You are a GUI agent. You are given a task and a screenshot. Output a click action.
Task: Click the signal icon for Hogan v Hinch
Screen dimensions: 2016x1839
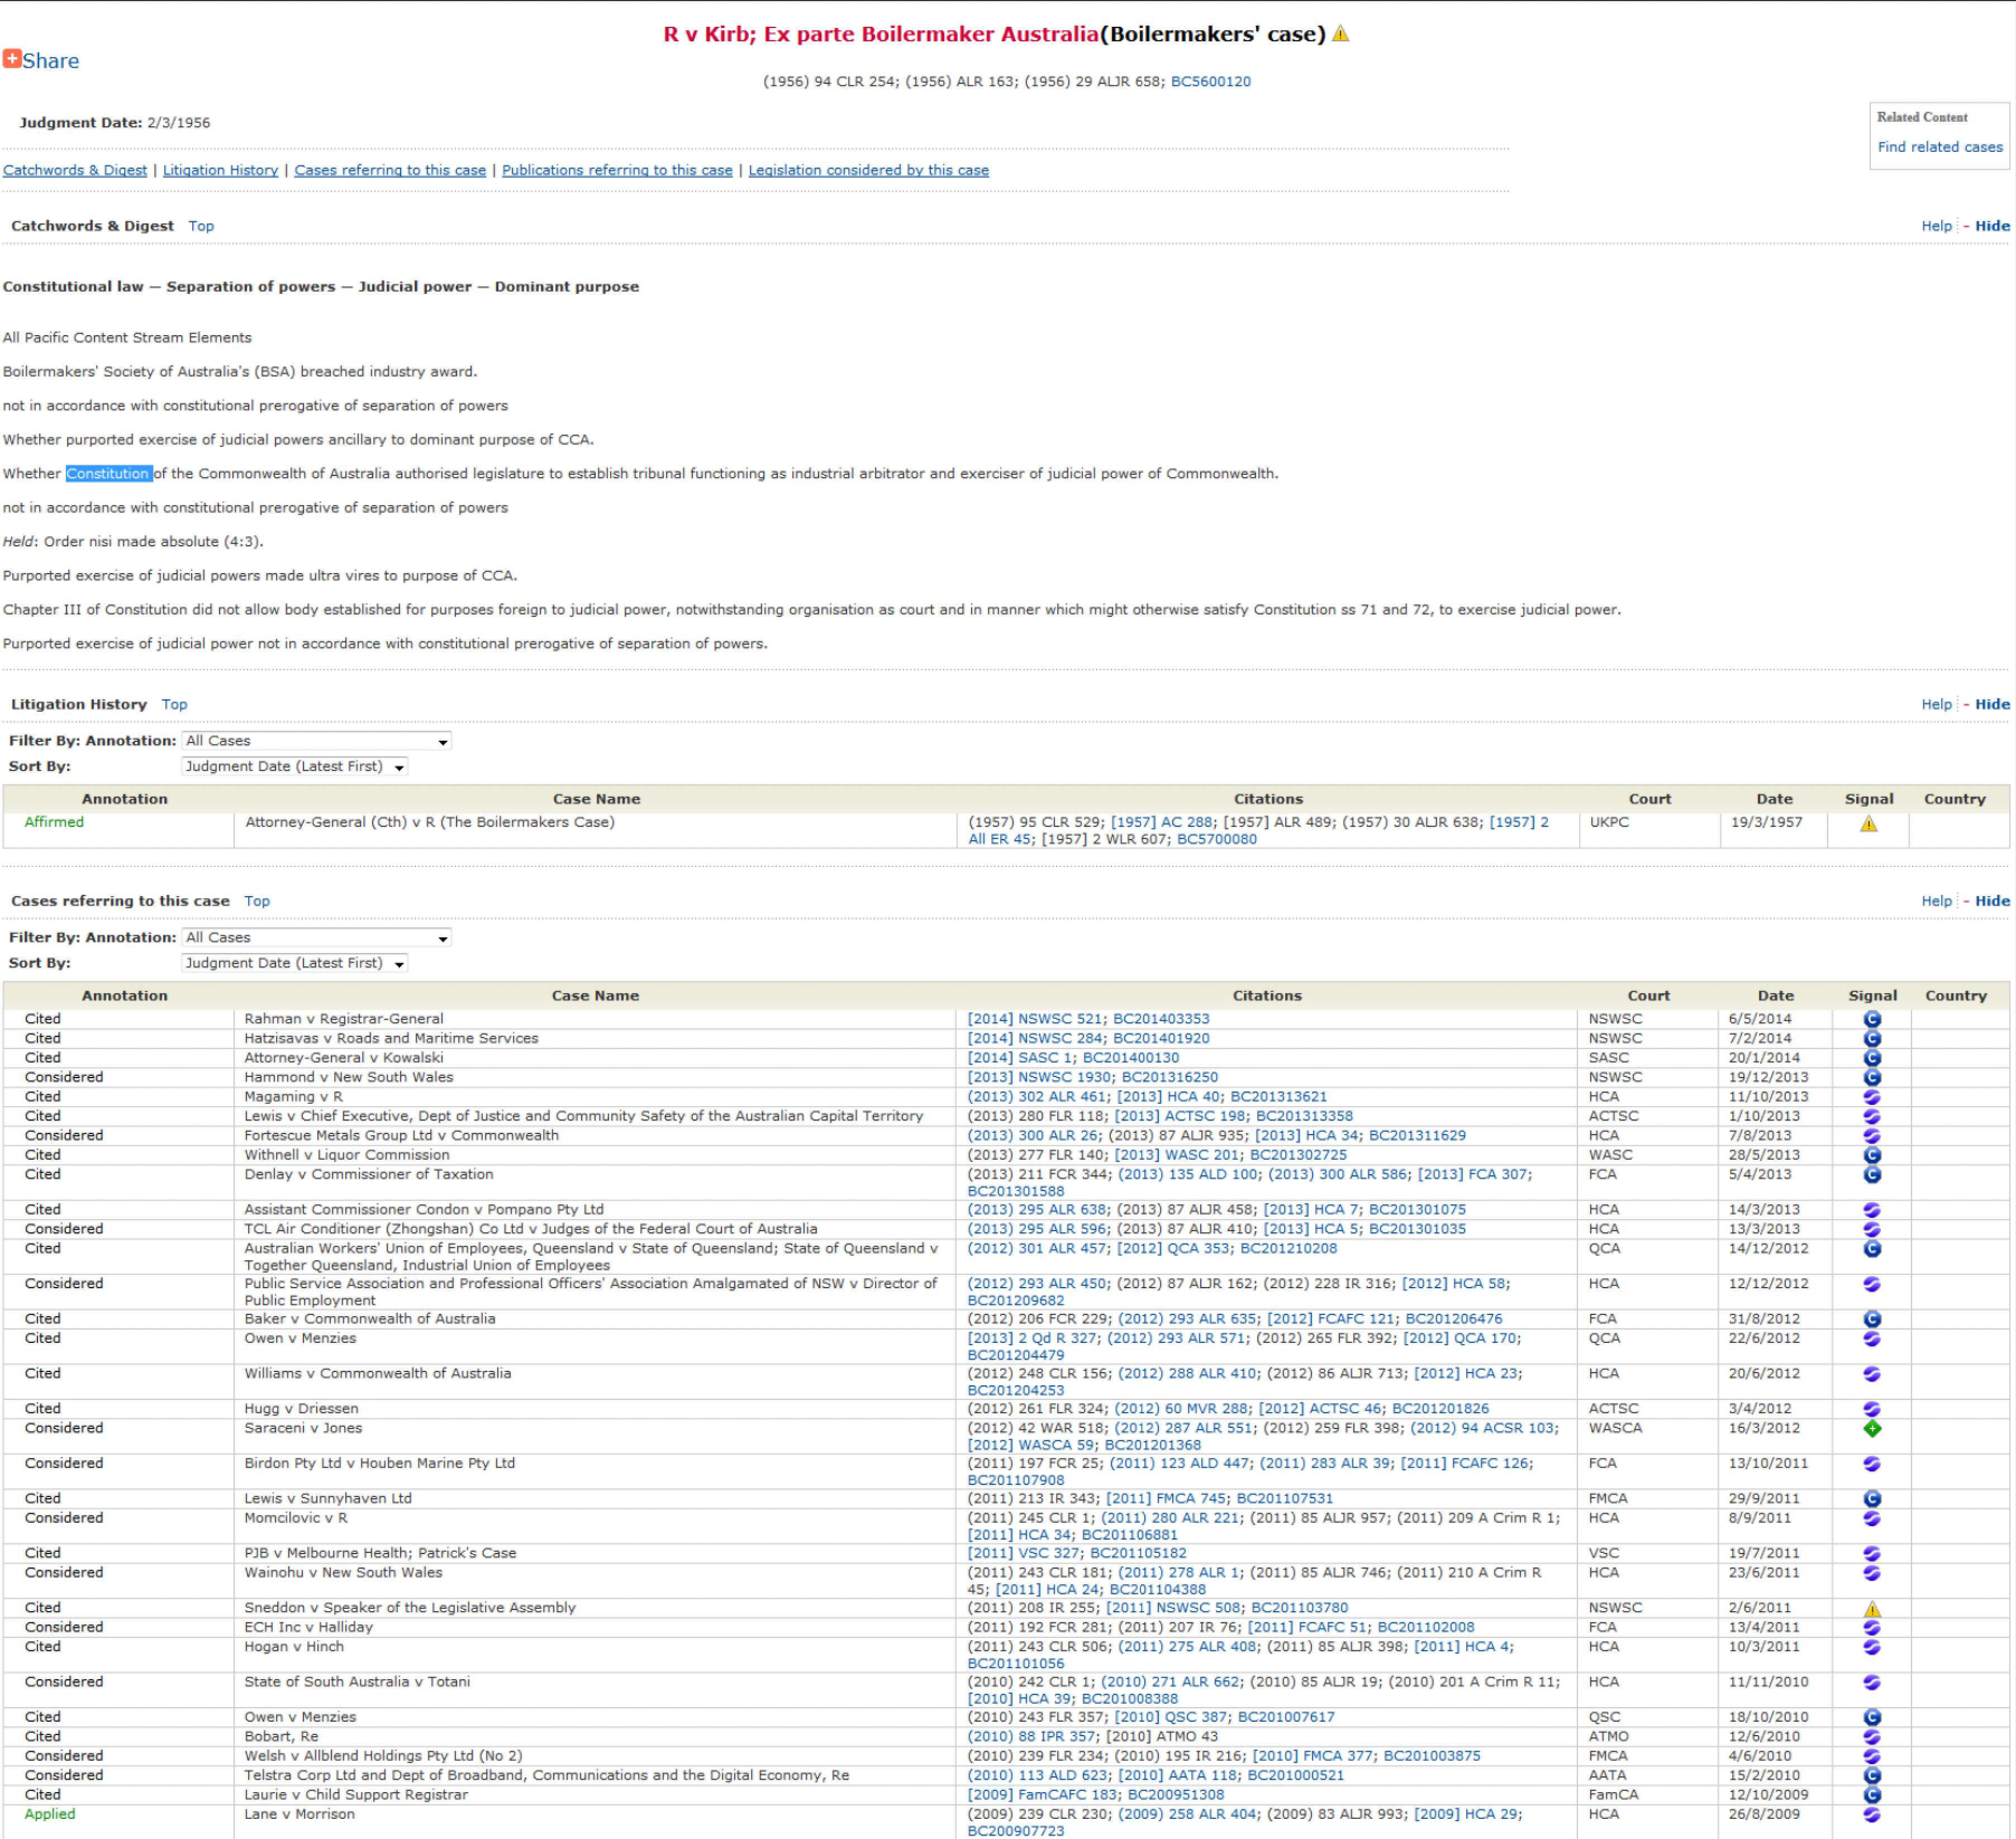point(1872,1647)
